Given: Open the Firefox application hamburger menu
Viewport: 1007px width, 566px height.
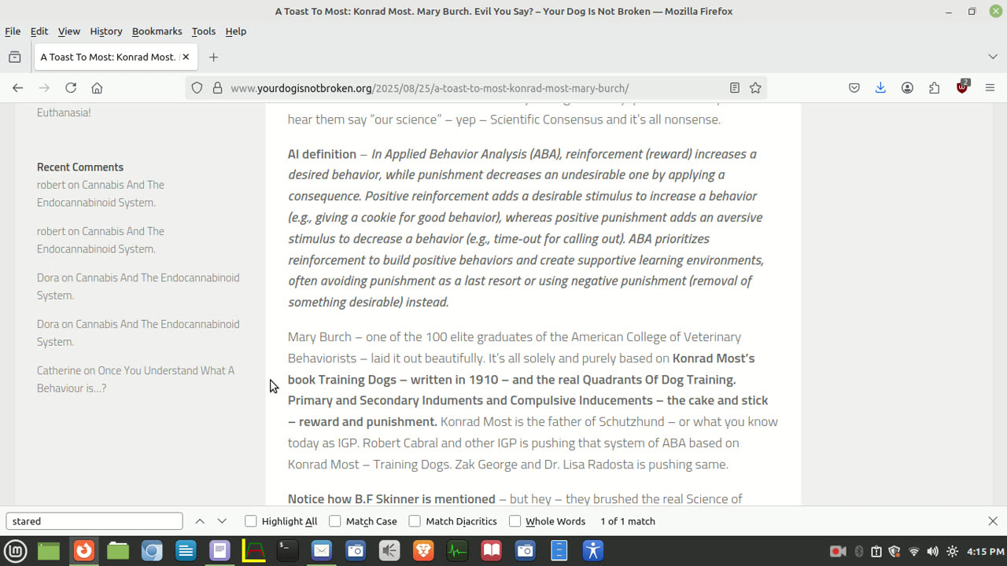Looking at the screenshot, I should click(990, 88).
